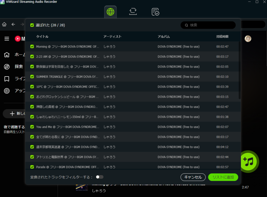This screenshot has width=267, height=197.
Task: Open the converted history list icon
Action: [155, 12]
